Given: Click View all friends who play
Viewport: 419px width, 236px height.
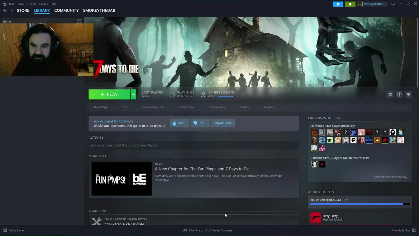Looking at the screenshot, I should pyautogui.click(x=391, y=177).
